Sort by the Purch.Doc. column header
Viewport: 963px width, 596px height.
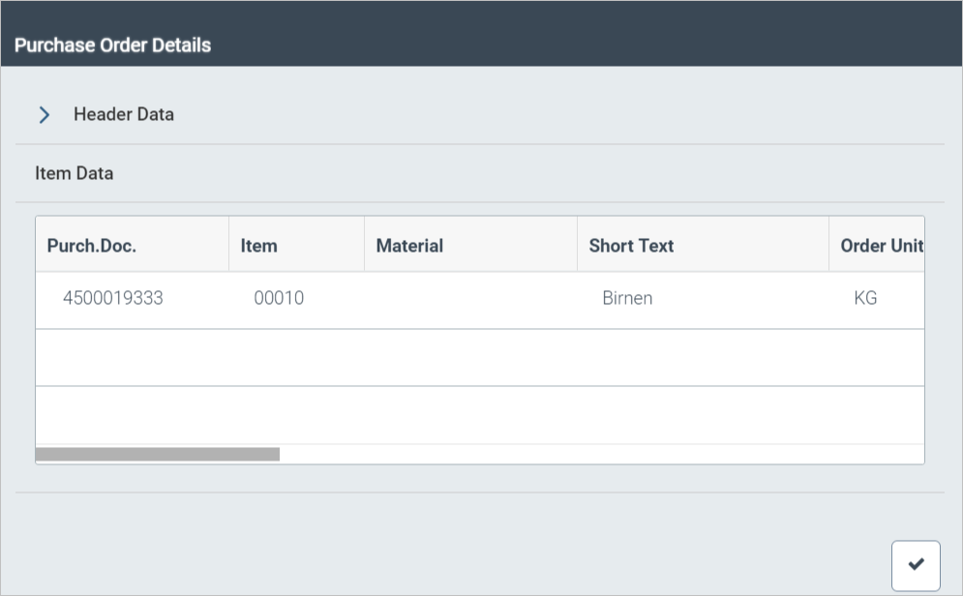coord(92,246)
